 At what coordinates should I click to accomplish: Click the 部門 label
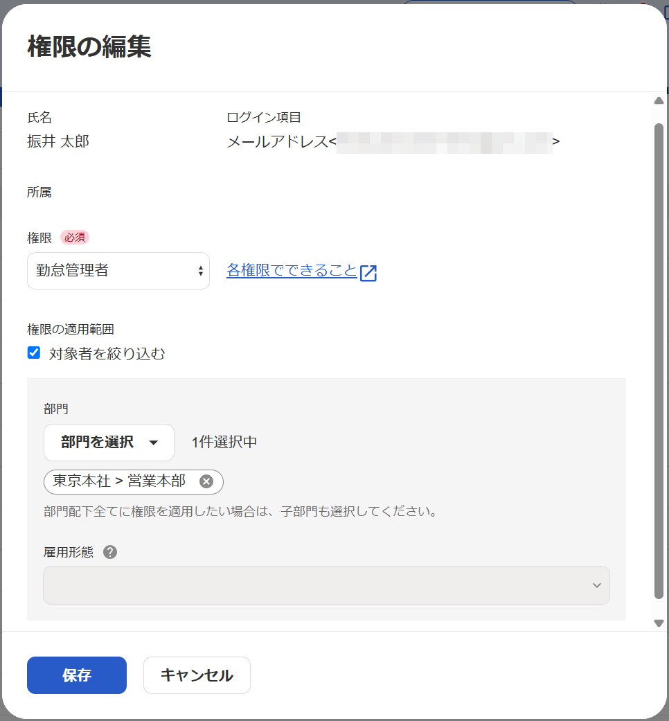pos(56,409)
